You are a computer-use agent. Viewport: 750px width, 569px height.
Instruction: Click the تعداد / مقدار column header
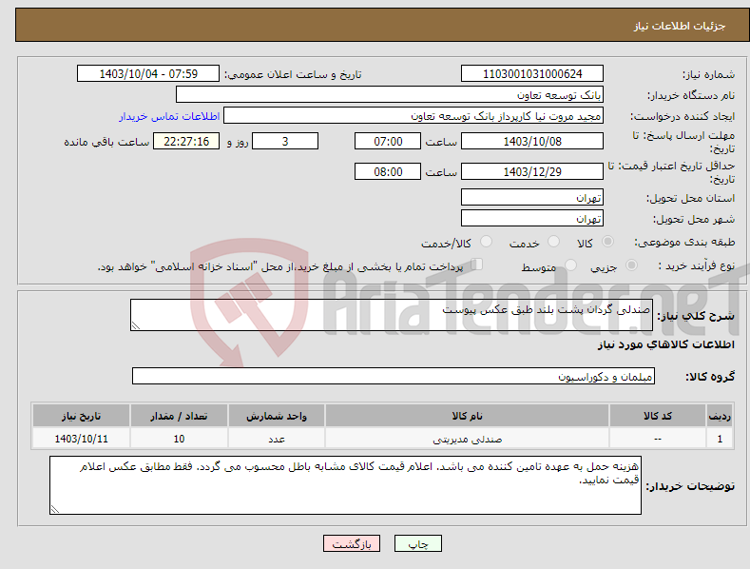[179, 416]
